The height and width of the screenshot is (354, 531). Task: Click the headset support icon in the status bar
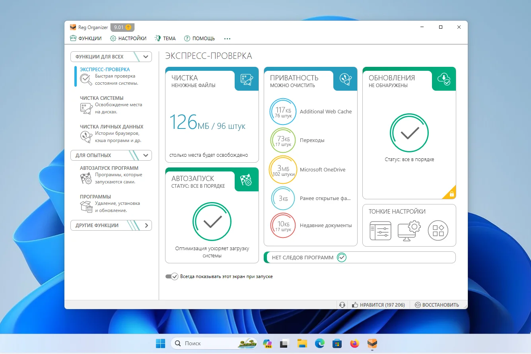(x=342, y=305)
